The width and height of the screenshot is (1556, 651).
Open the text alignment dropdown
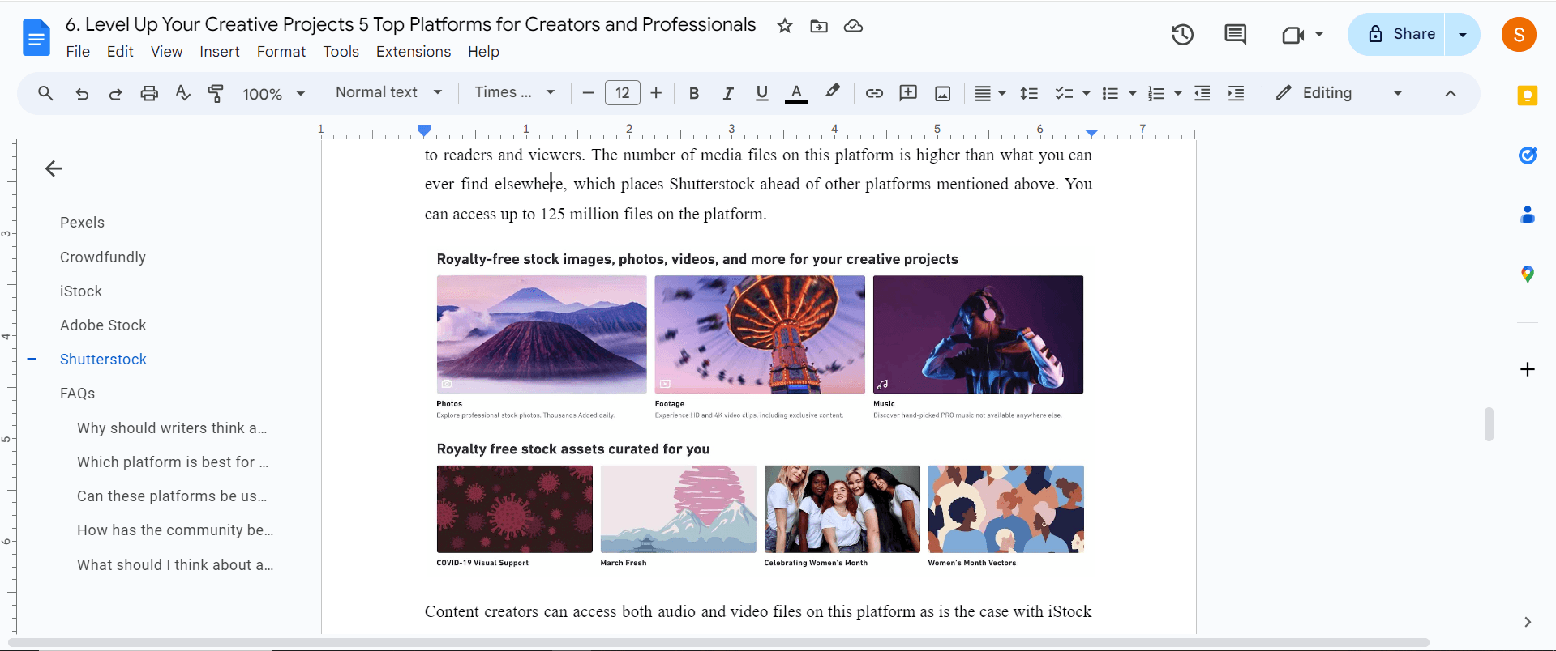[990, 93]
